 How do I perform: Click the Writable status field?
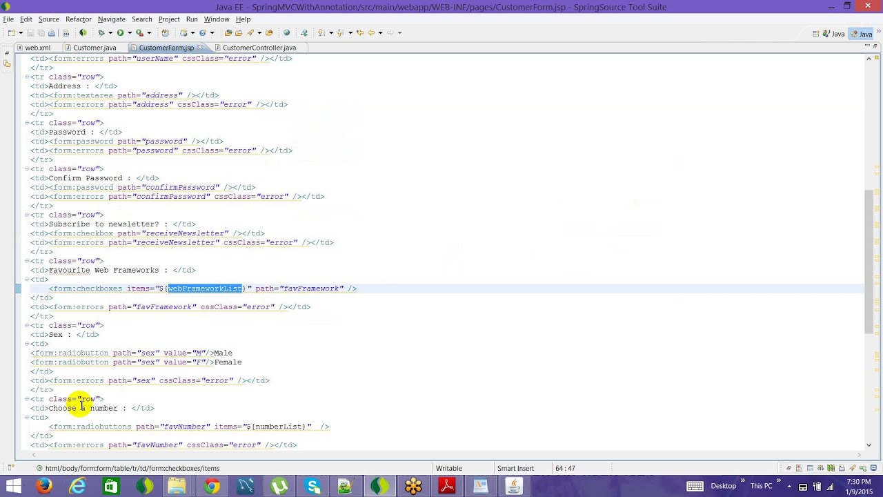449,468
